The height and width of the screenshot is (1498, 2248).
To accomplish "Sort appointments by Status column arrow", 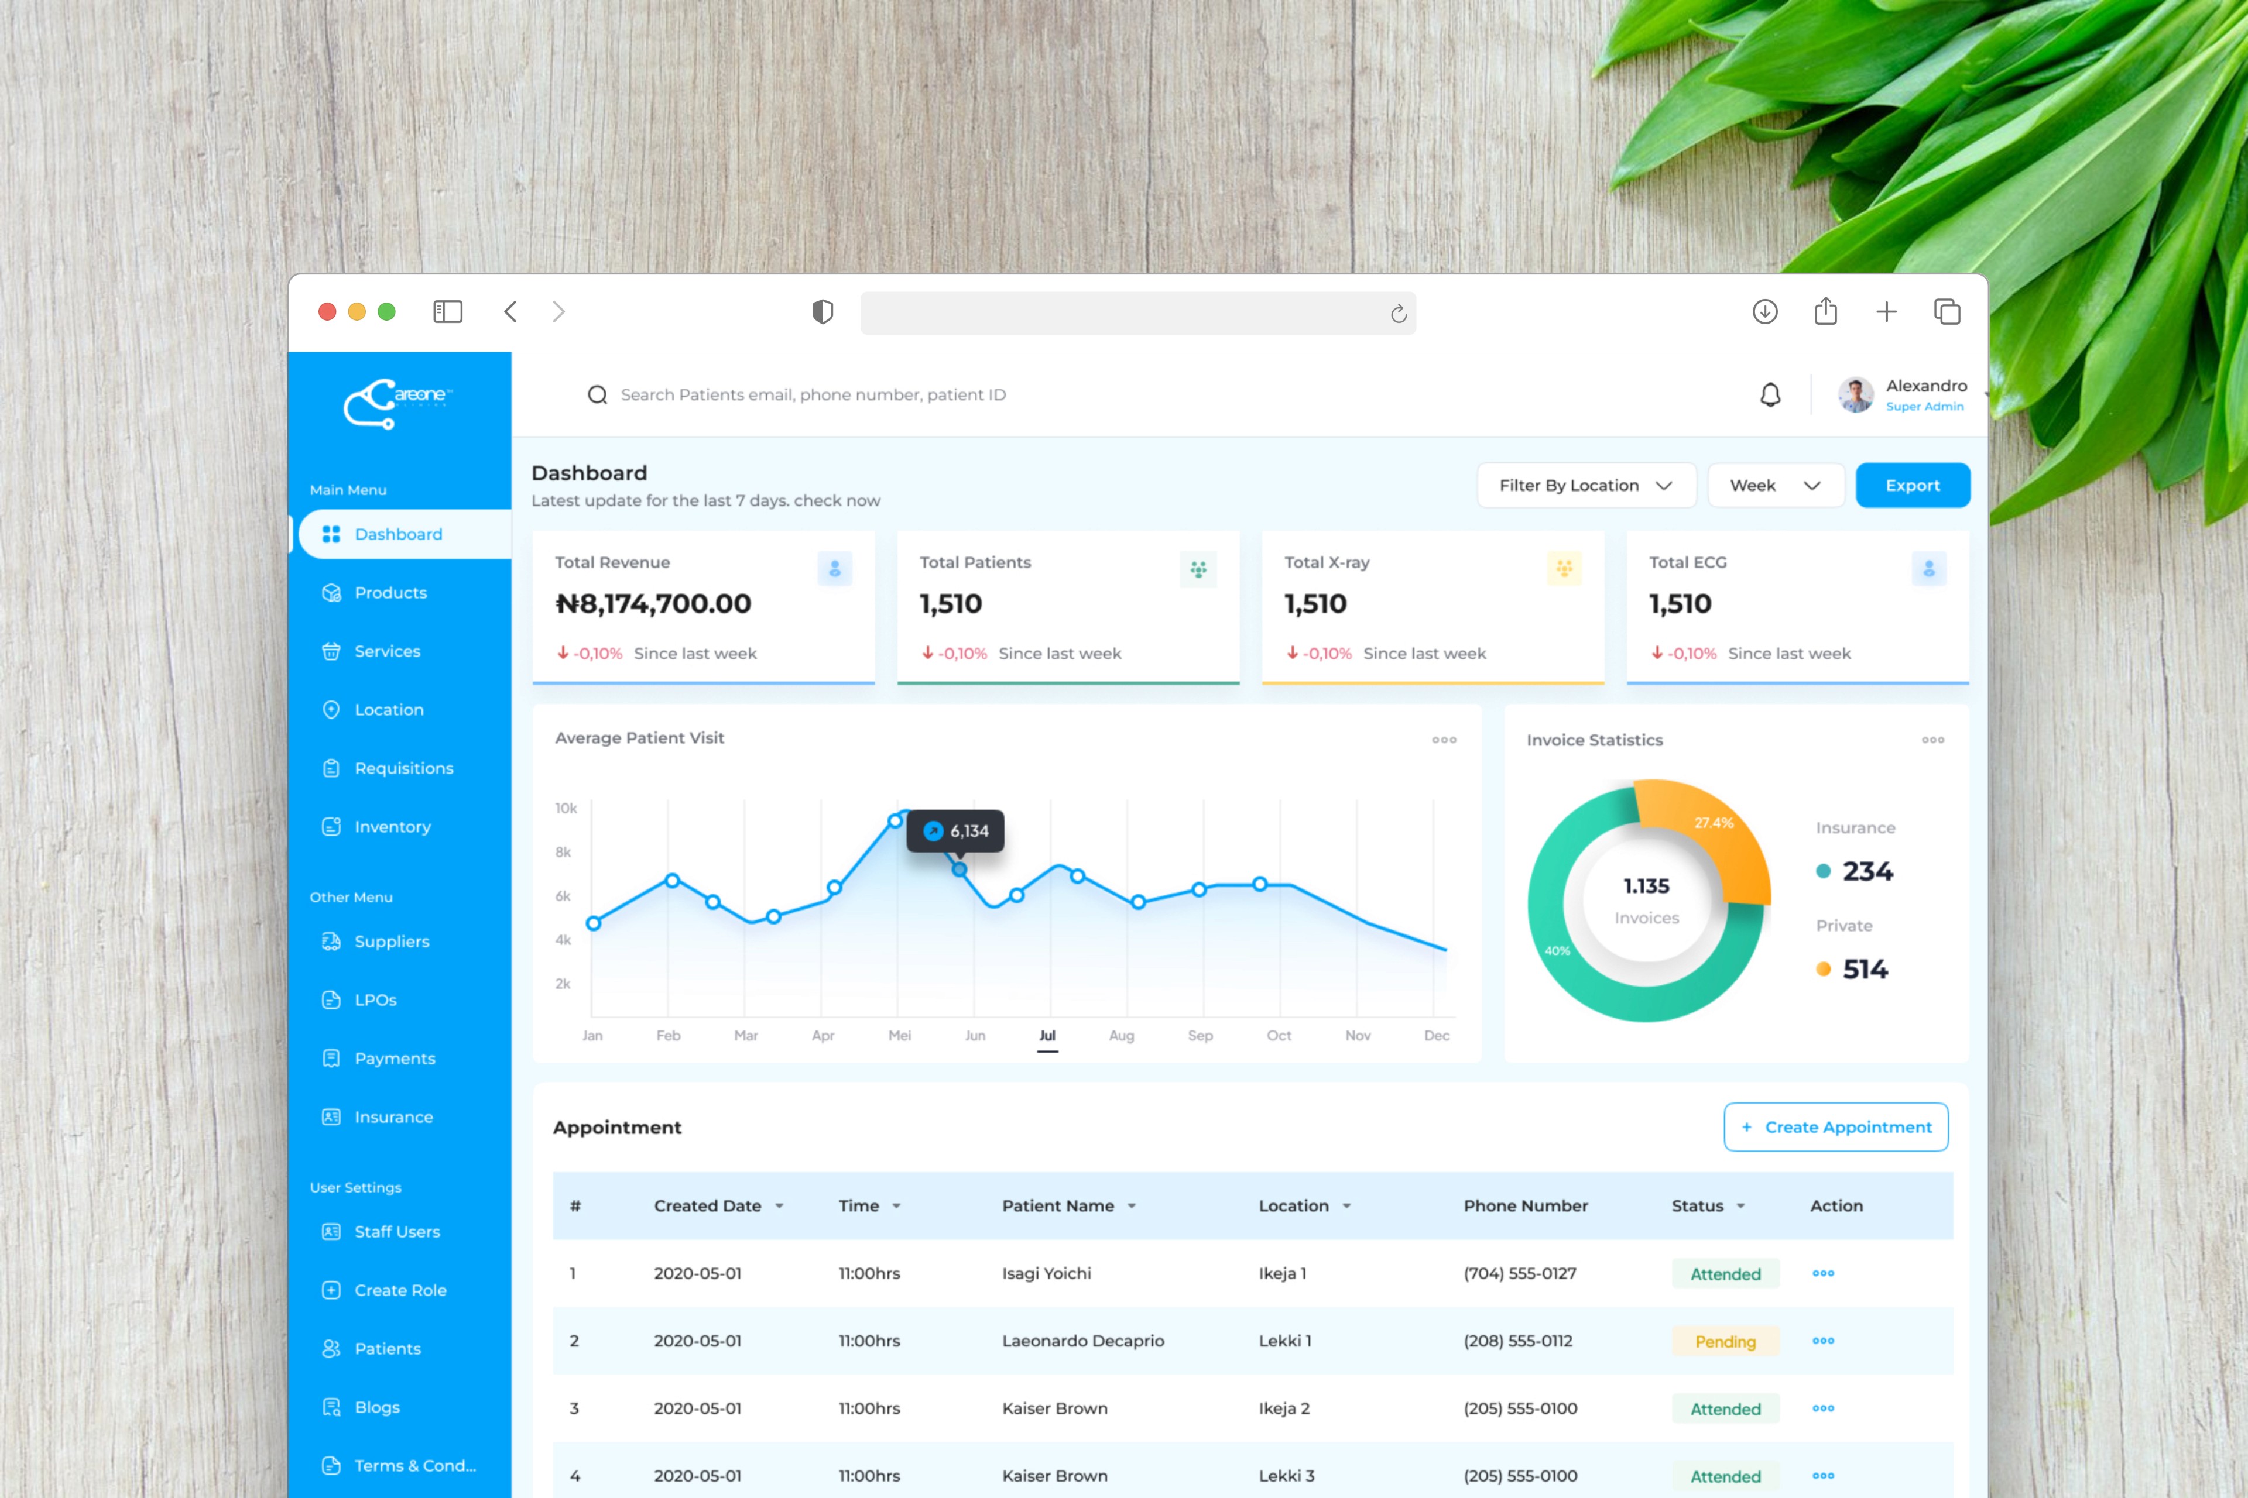I will (1740, 1205).
